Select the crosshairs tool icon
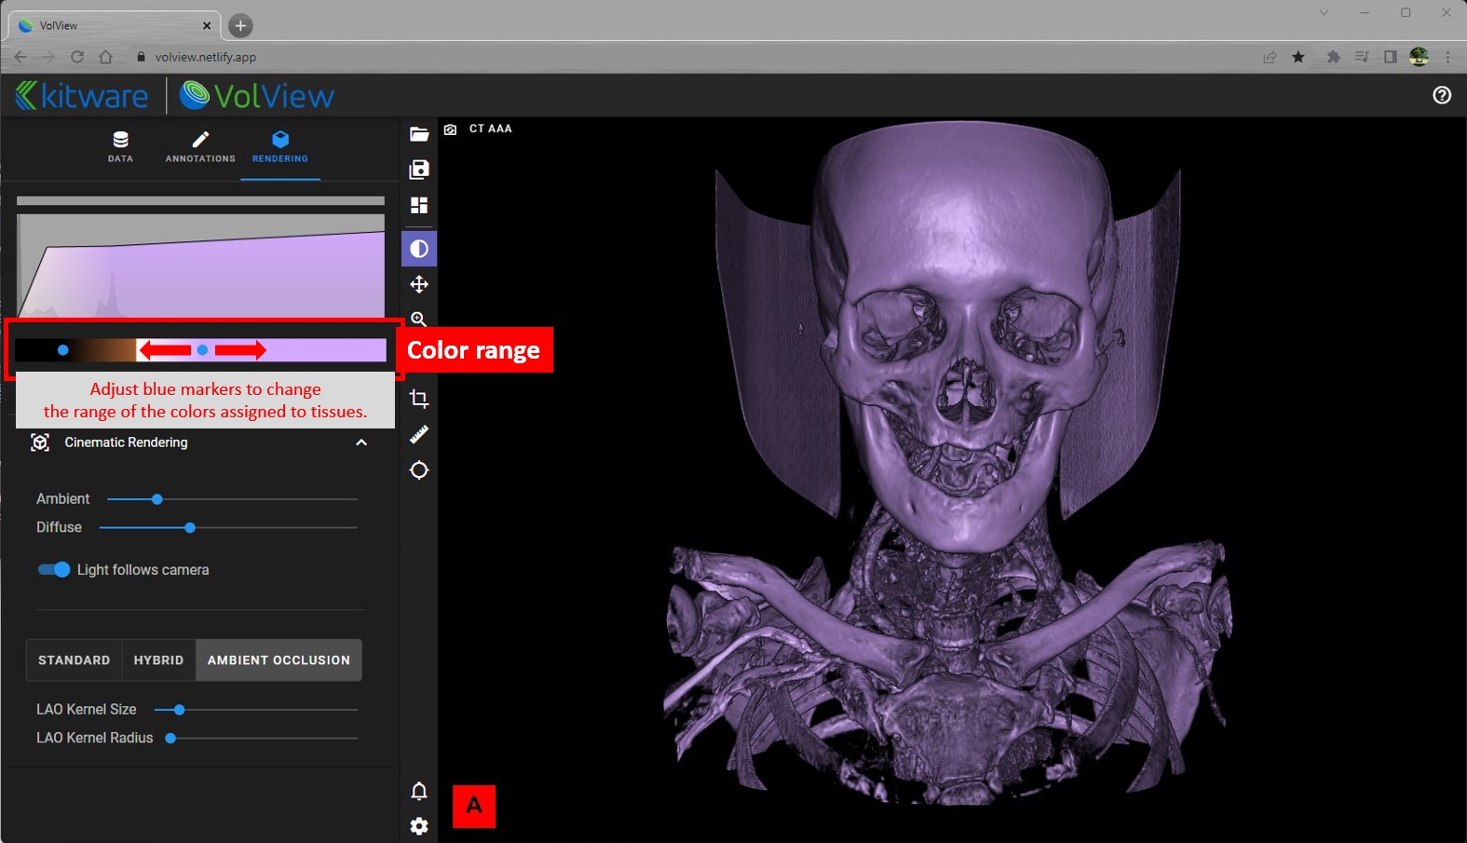 click(419, 470)
